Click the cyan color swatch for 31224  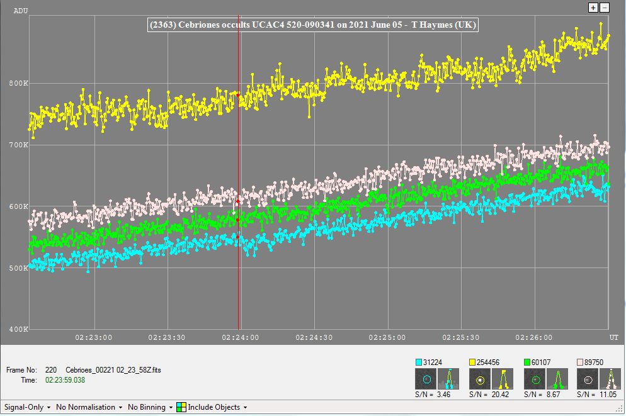point(419,363)
